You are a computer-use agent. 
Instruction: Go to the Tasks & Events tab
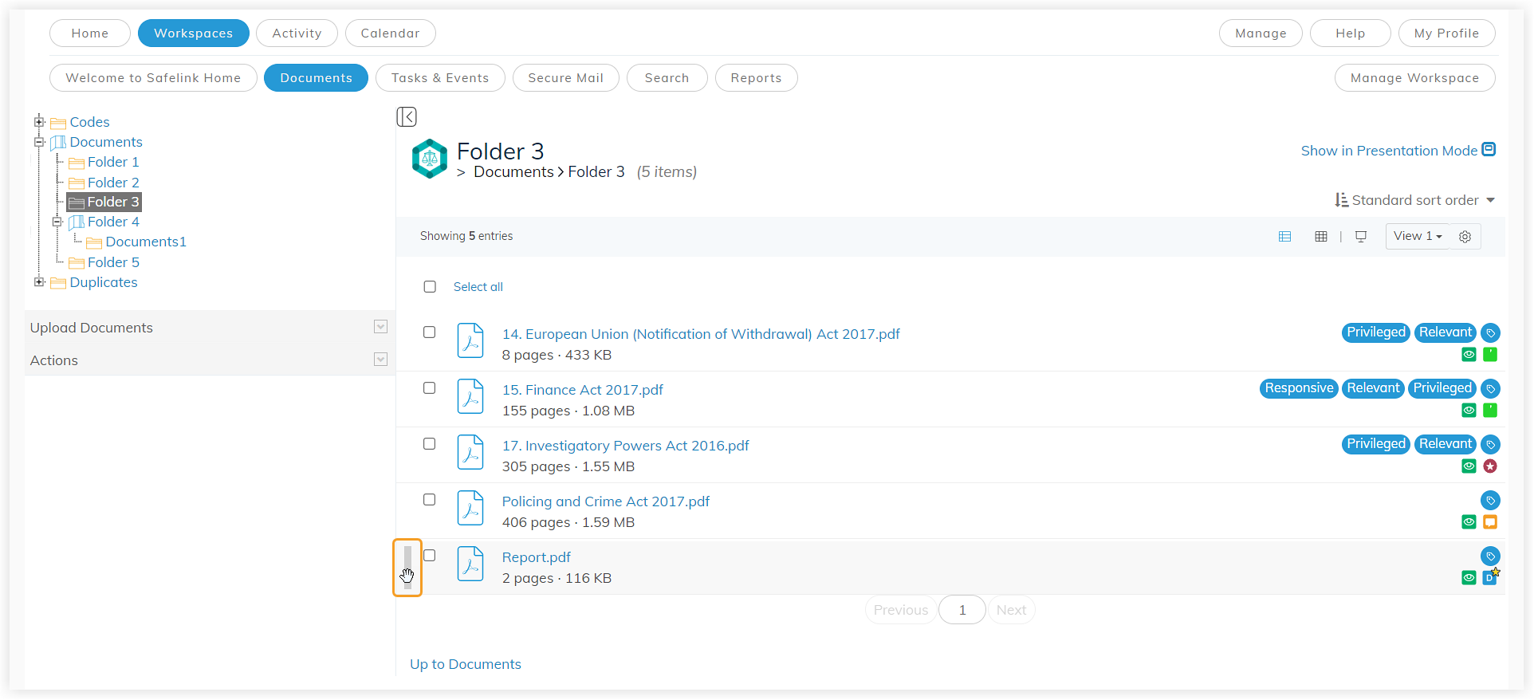coord(439,78)
